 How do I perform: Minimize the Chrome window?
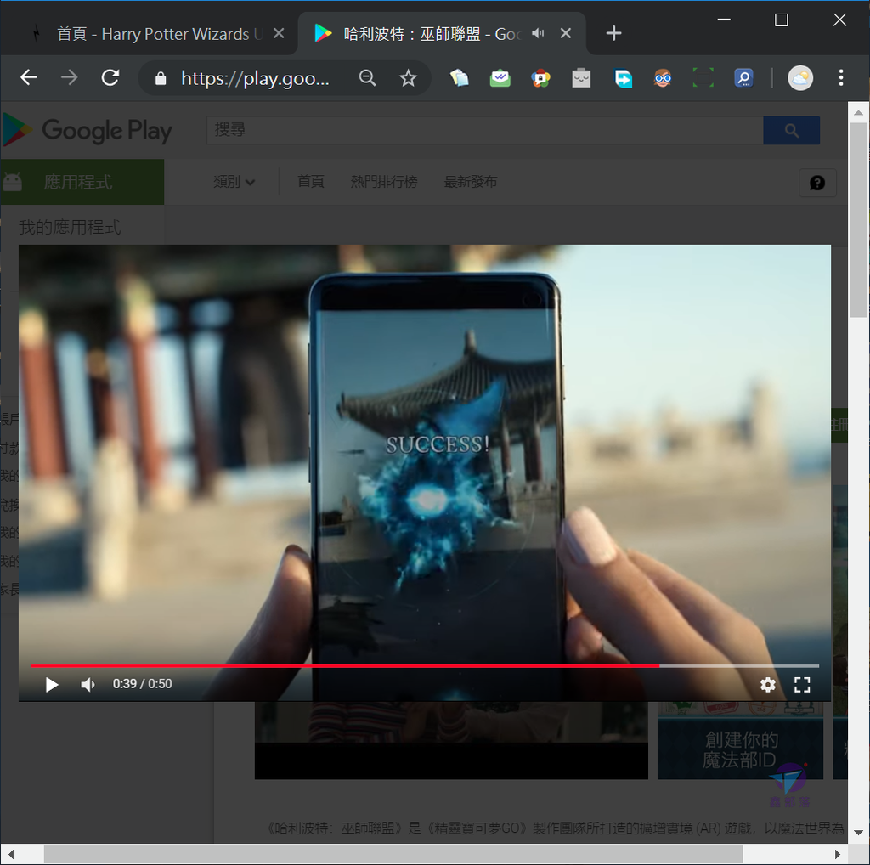(724, 20)
